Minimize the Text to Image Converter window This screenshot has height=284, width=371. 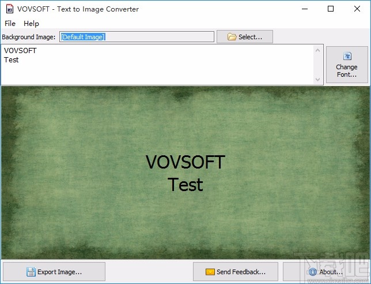tap(305, 9)
